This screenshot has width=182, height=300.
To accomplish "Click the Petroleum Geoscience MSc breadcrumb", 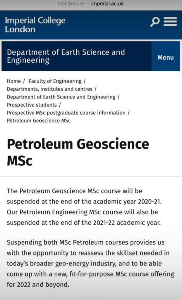I will tap(39, 121).
